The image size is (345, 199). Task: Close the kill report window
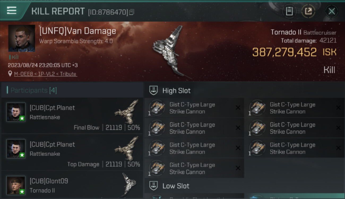332,11
